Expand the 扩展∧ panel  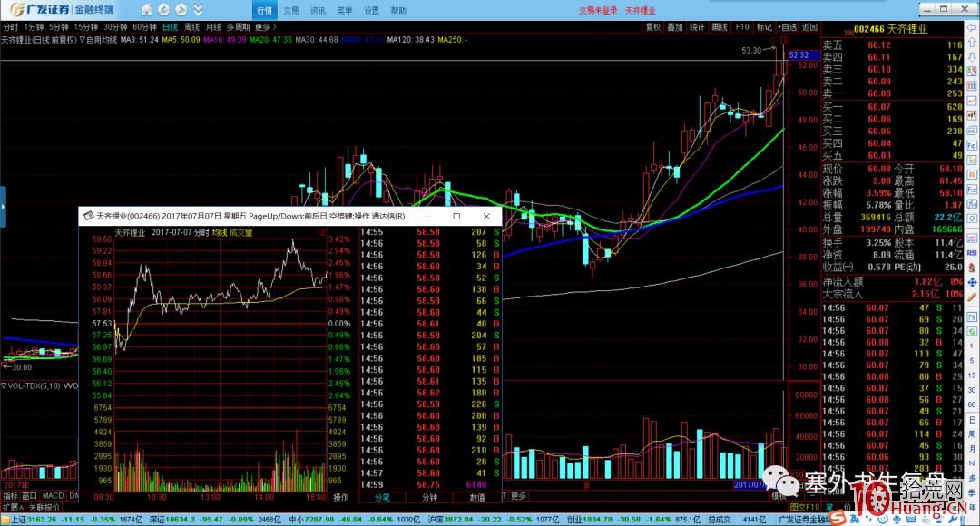[13, 507]
